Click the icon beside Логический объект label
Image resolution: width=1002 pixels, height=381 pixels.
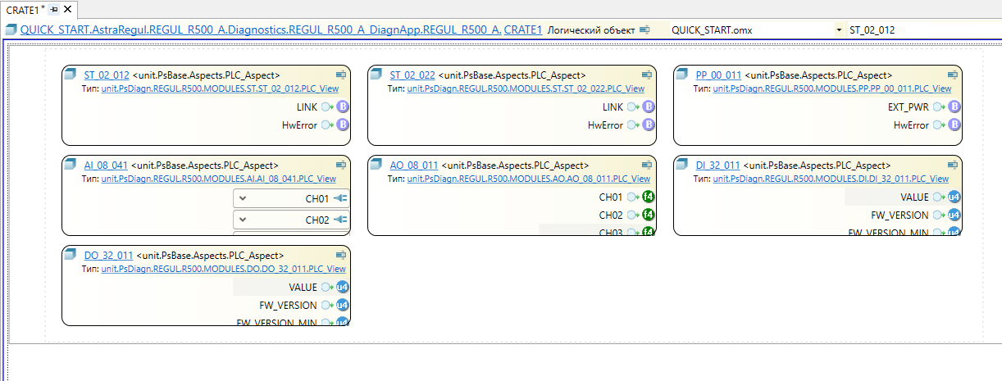644,29
